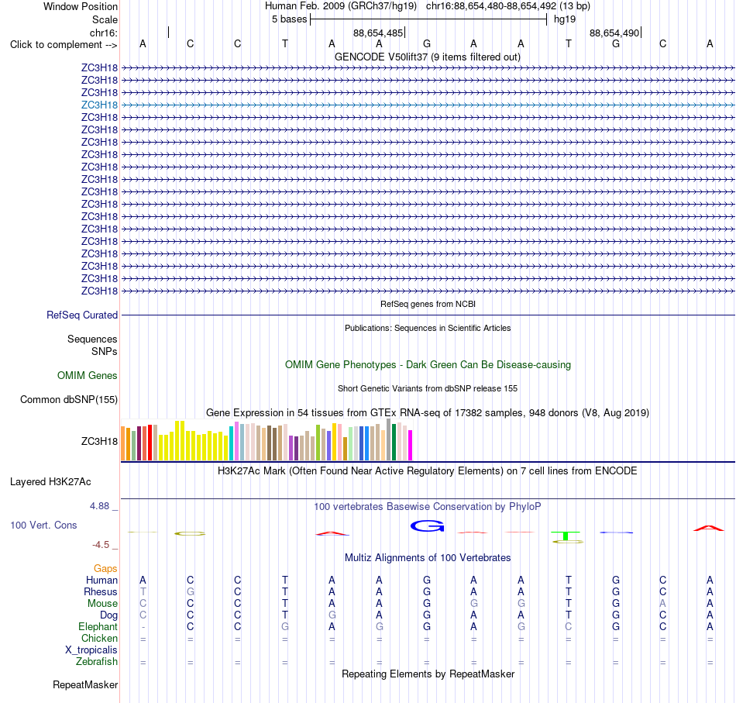Click the magenta bar in GTEx expression chart

pos(410,445)
